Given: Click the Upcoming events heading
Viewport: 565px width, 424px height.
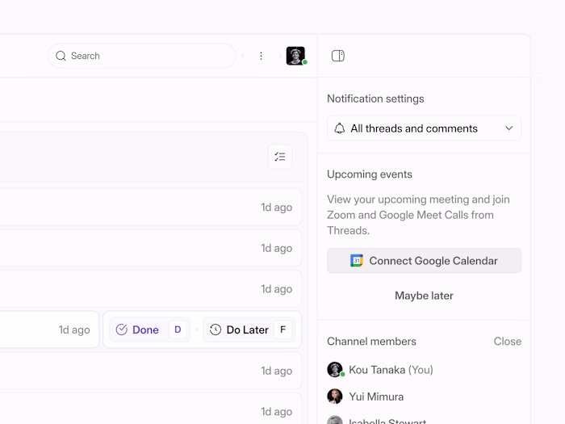Looking at the screenshot, I should 370,174.
